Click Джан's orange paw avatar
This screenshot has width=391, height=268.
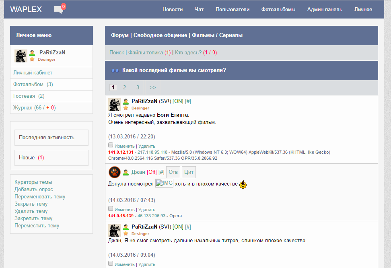tap(115, 172)
